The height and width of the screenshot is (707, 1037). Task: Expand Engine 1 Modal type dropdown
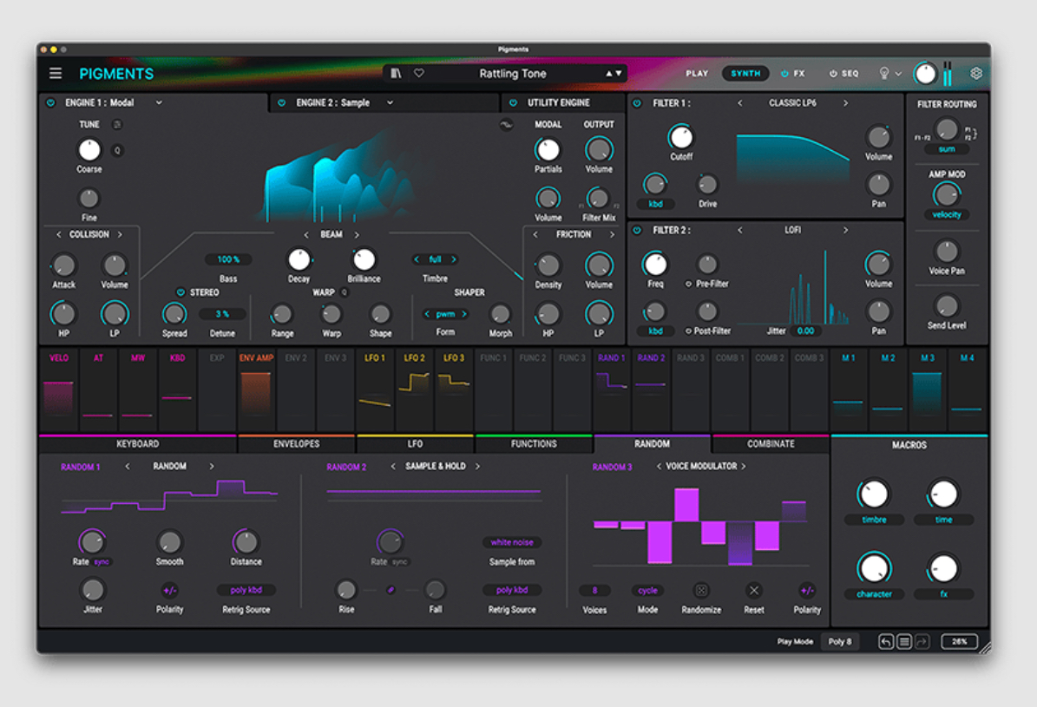159,102
